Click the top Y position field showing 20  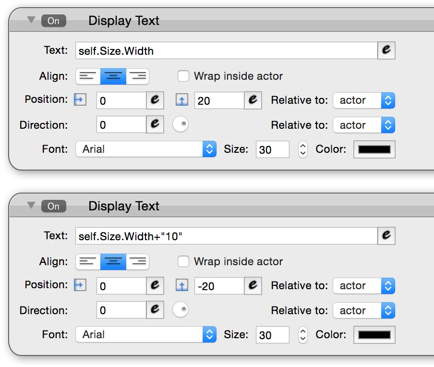[219, 100]
